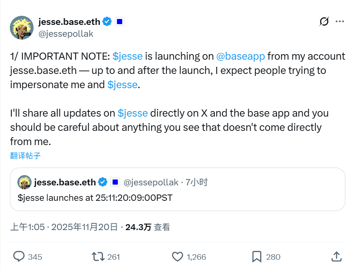Click Base square affiliation badge in header
This screenshot has height=270, width=354.
119,22
